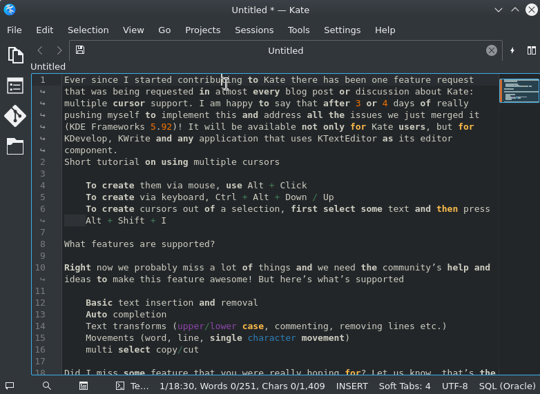Go forward to next location arrow
Image resolution: width=540 pixels, height=394 pixels.
click(x=59, y=50)
